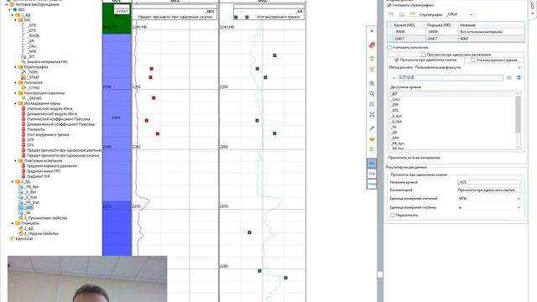Screen dimensions: 537x302
Task: Click the _CASING icon under Конструкция скважины
Action: pyautogui.click(x=23, y=98)
